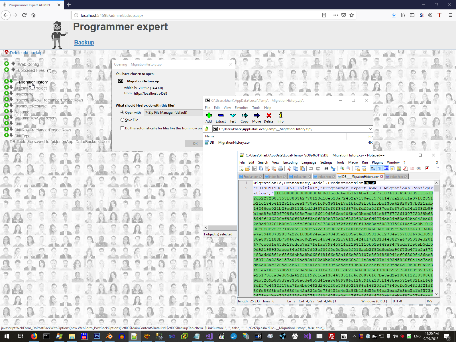Toggle show all characters in Notepad++
Screen dimensions: 456x342
coord(379,168)
